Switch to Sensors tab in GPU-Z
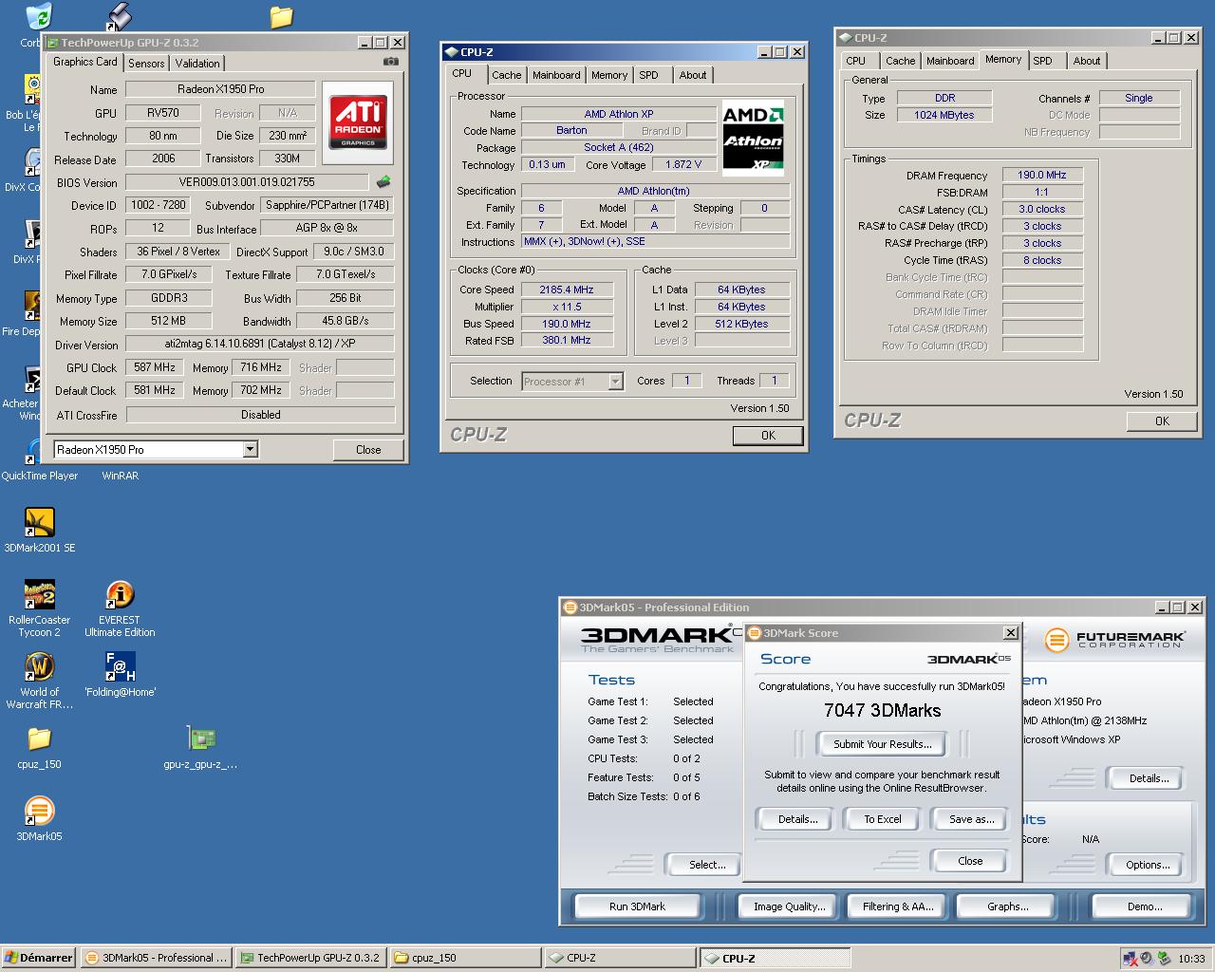Viewport: 1215px width, 972px height. [146, 64]
